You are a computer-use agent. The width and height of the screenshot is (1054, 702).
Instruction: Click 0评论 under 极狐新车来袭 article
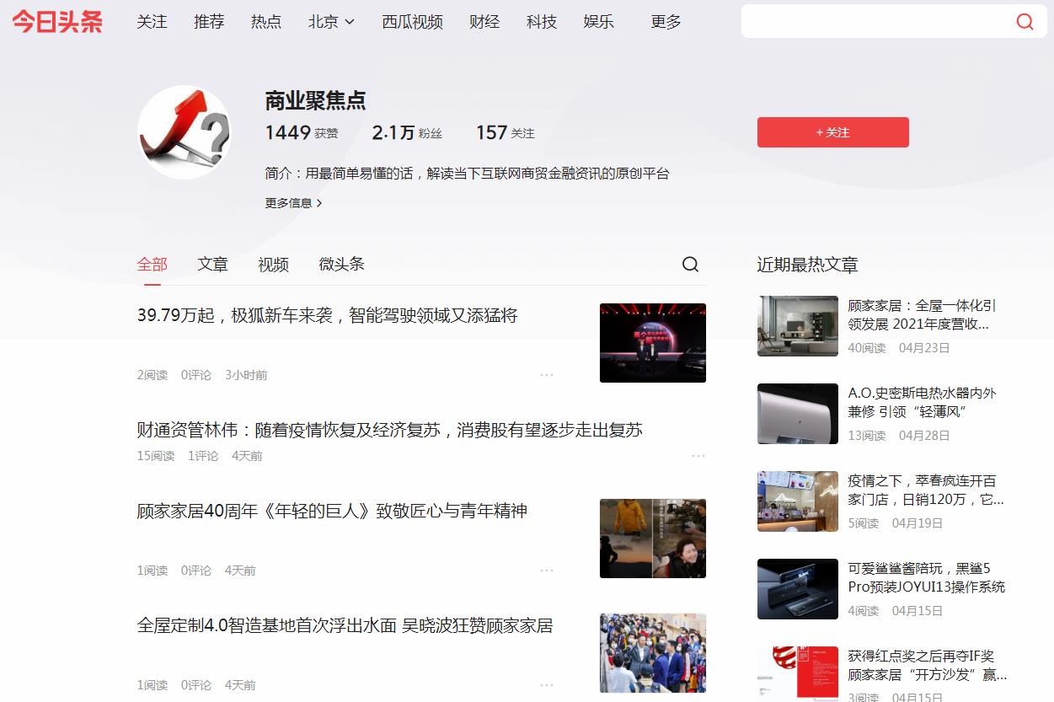196,375
